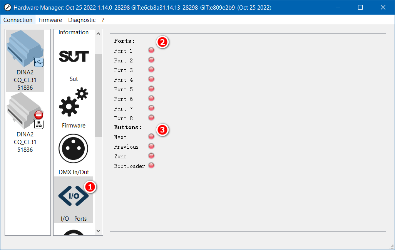Click the sidebar vertical scrollbar thumb
The height and width of the screenshot is (250, 395).
[98, 95]
